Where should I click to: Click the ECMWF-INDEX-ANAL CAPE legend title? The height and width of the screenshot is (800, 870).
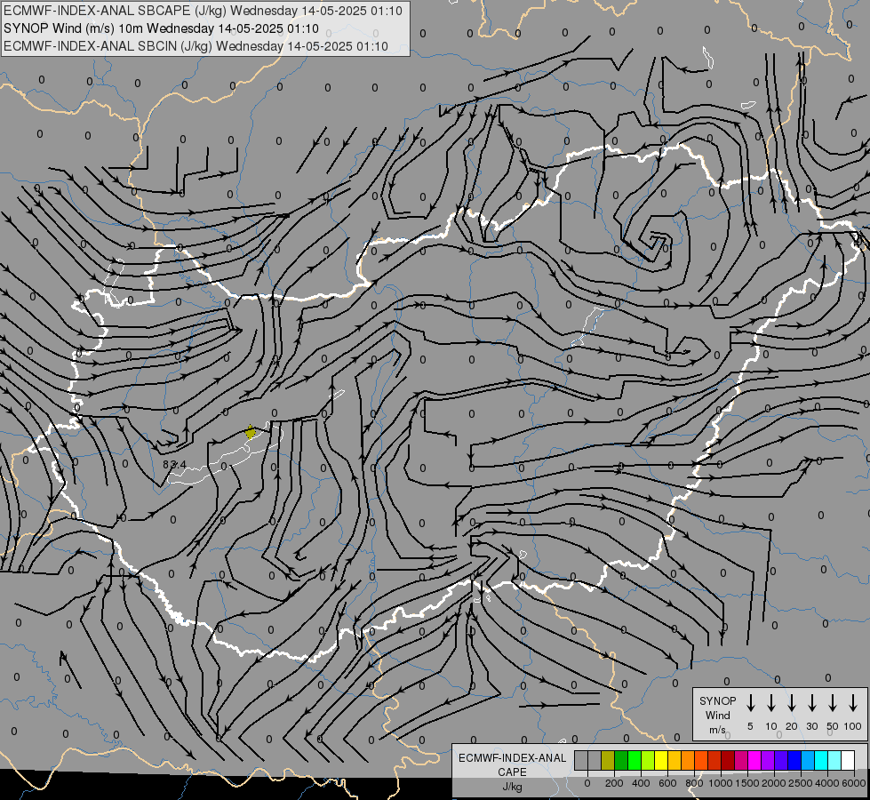(512, 764)
